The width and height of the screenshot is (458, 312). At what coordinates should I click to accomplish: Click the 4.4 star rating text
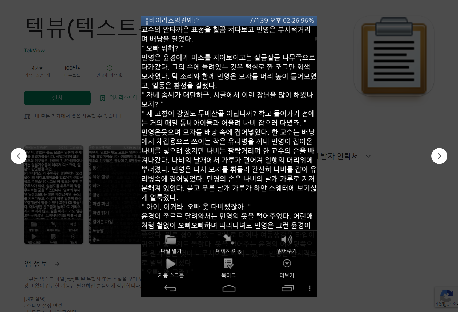tap(37, 68)
